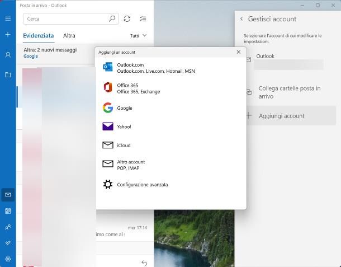Screen dimensions: 341x267
Task: Open Google link under new messages
Action: coord(31,56)
